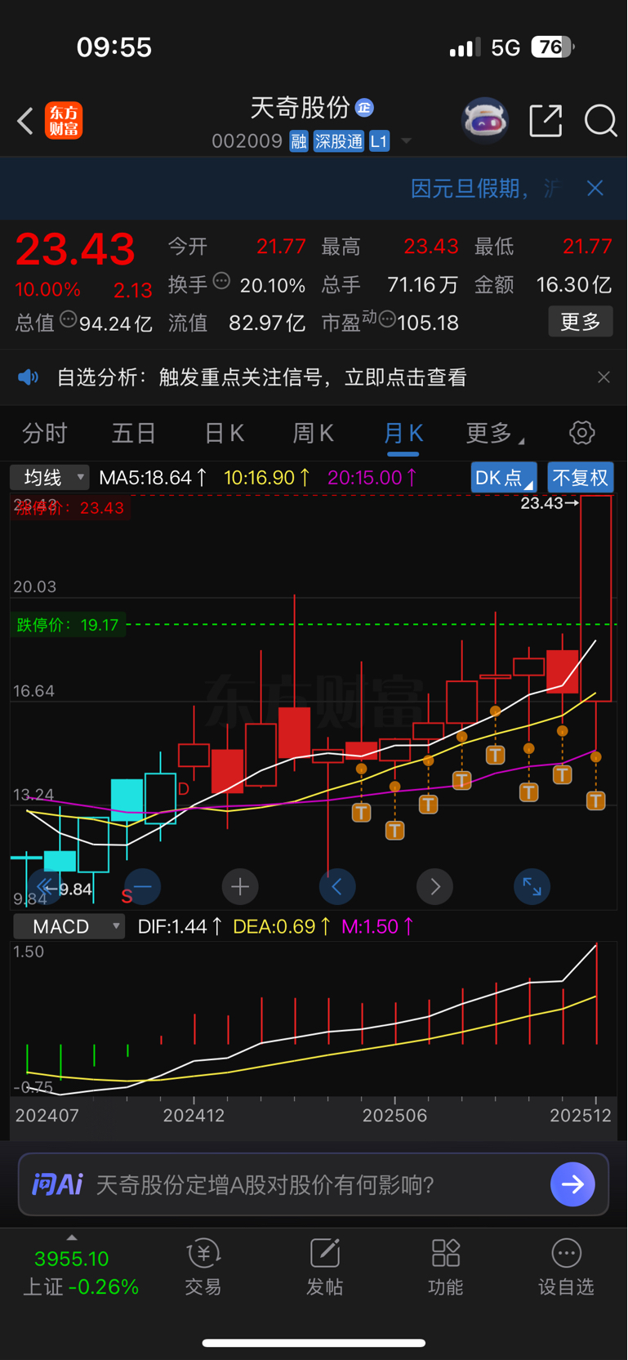Zoom in chart with plus button
The image size is (628, 1360).
240,887
